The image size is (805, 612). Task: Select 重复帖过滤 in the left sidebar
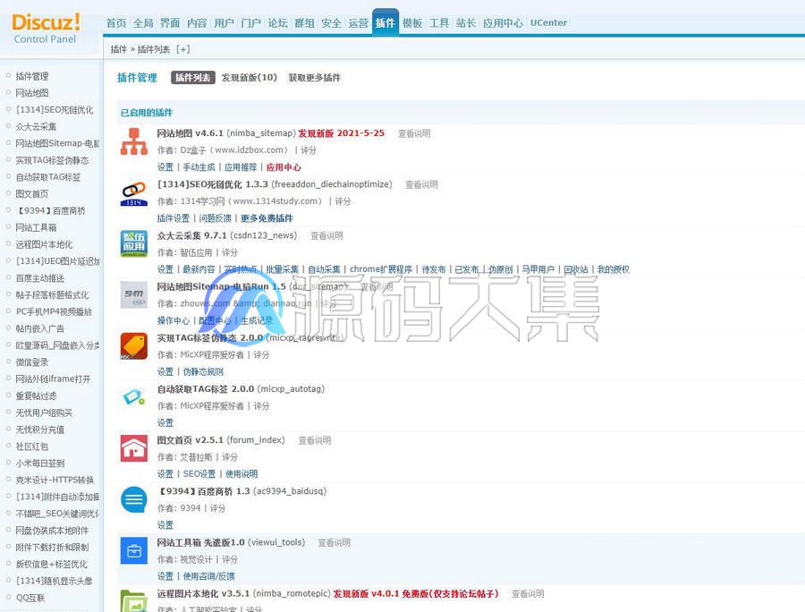coord(36,395)
